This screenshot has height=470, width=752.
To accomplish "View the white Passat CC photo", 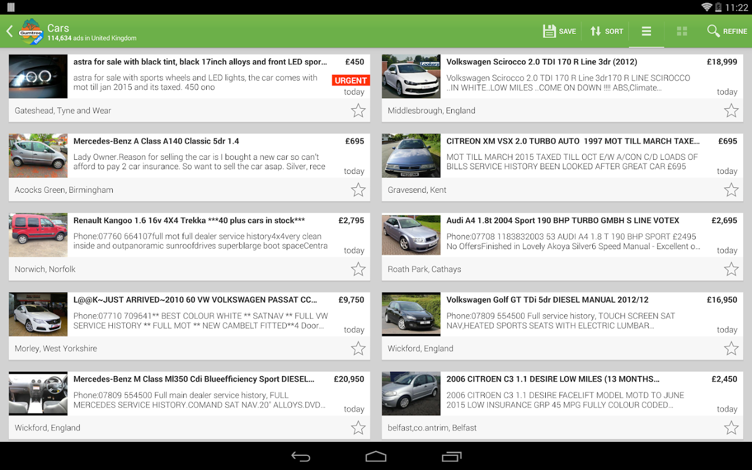I will 38,314.
